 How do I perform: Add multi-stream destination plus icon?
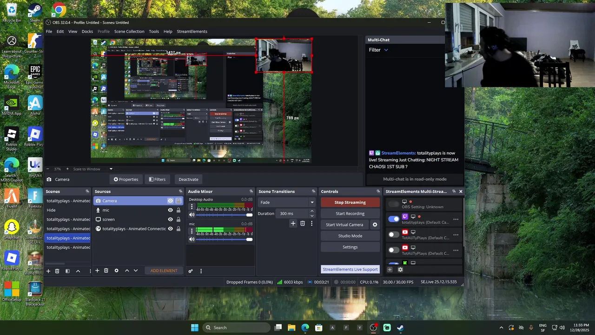click(390, 269)
